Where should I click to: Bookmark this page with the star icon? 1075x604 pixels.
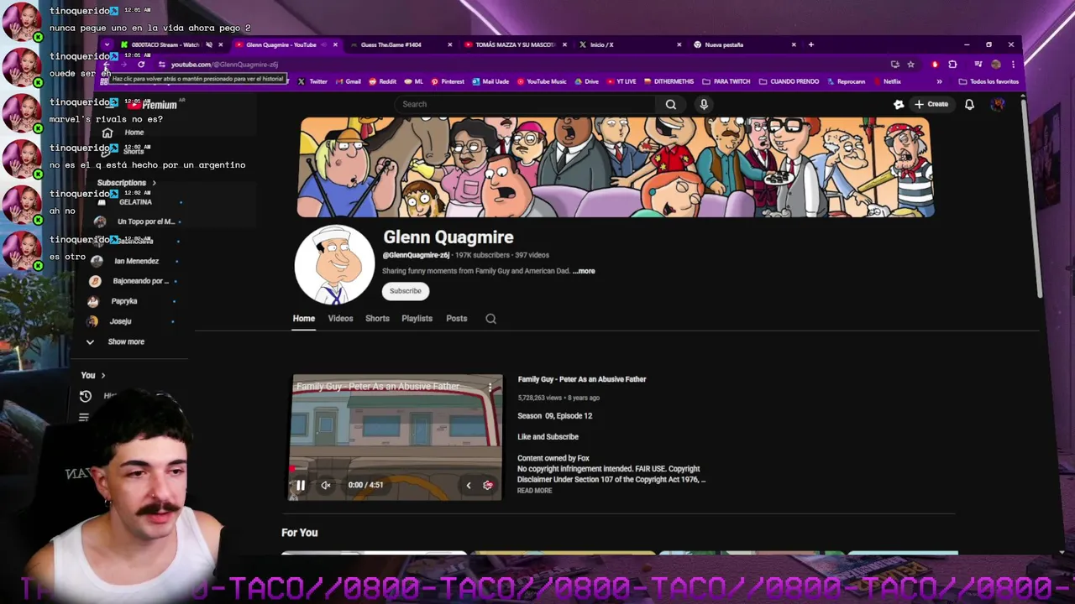910,65
